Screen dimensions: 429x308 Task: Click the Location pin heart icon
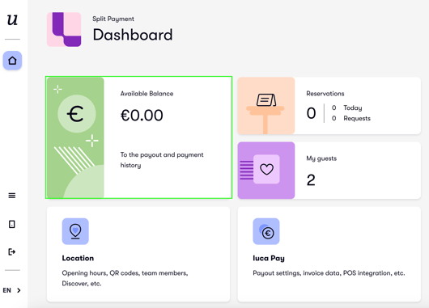pyautogui.click(x=75, y=231)
